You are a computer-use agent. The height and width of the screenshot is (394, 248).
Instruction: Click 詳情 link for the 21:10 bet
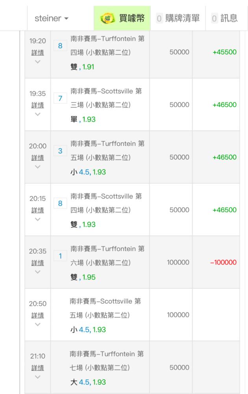pyautogui.click(x=38, y=368)
